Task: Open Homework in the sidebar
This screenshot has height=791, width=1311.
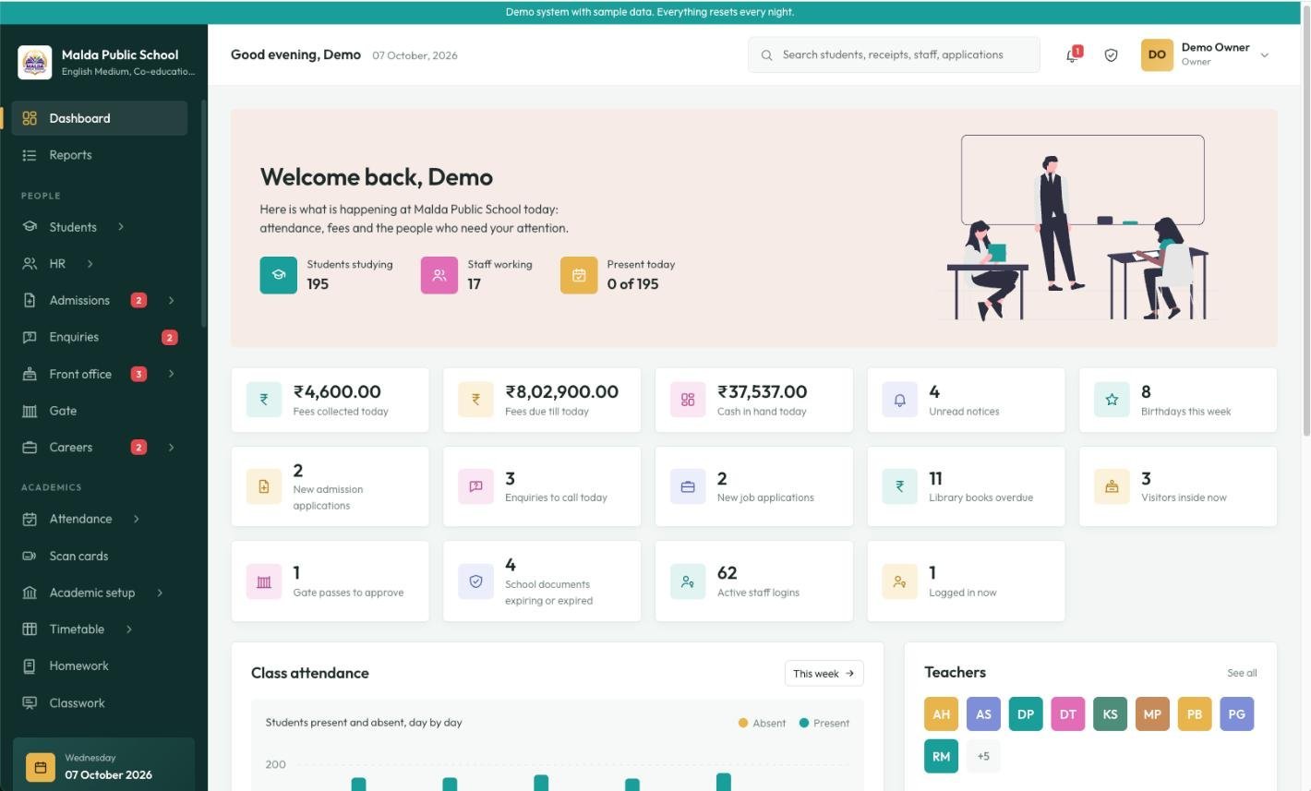Action: [x=100, y=665]
